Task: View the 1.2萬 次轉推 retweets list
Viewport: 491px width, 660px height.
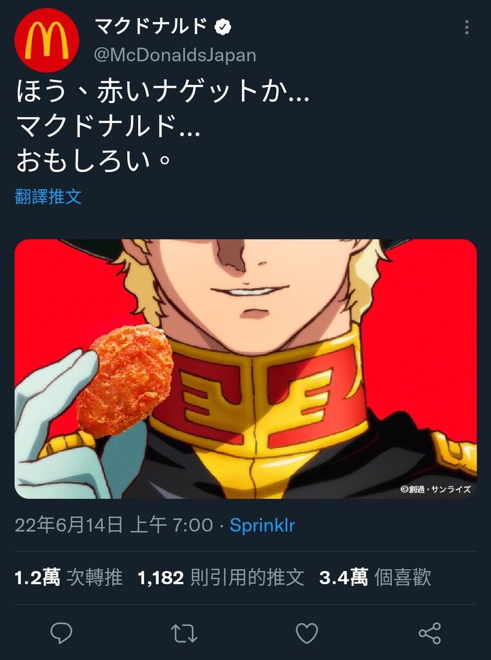Action: (x=68, y=577)
